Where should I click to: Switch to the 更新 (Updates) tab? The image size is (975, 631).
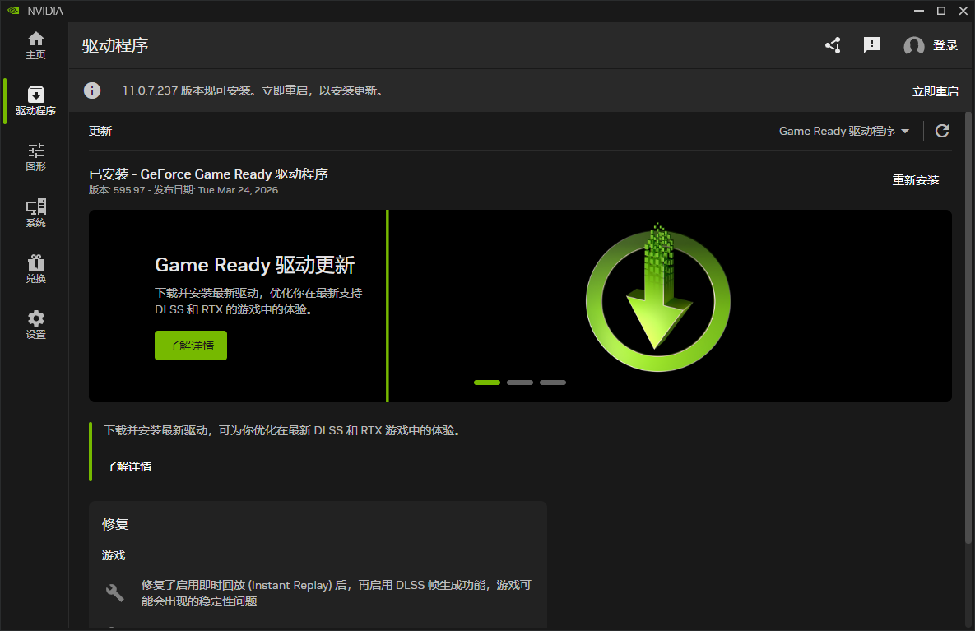(100, 130)
